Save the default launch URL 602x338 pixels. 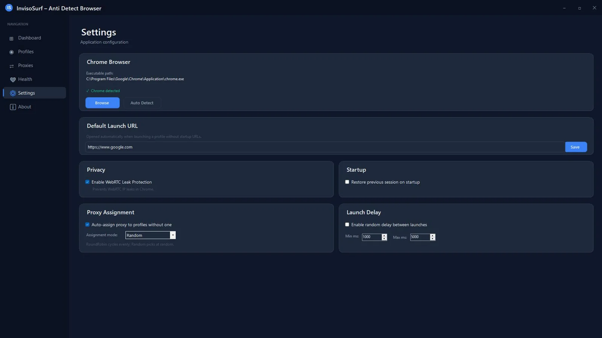(x=576, y=147)
